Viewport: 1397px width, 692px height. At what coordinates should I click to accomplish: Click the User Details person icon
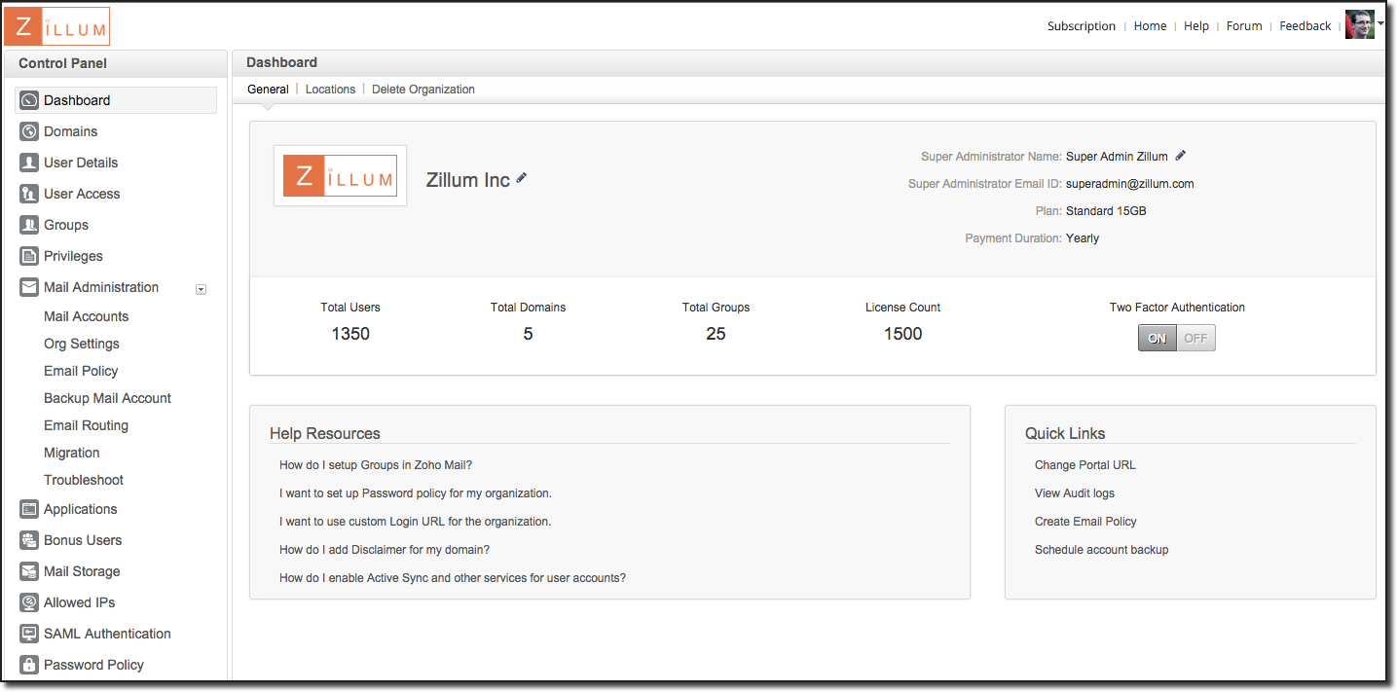point(29,163)
